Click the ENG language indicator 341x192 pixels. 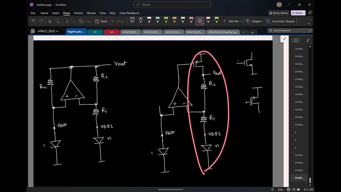(281, 190)
